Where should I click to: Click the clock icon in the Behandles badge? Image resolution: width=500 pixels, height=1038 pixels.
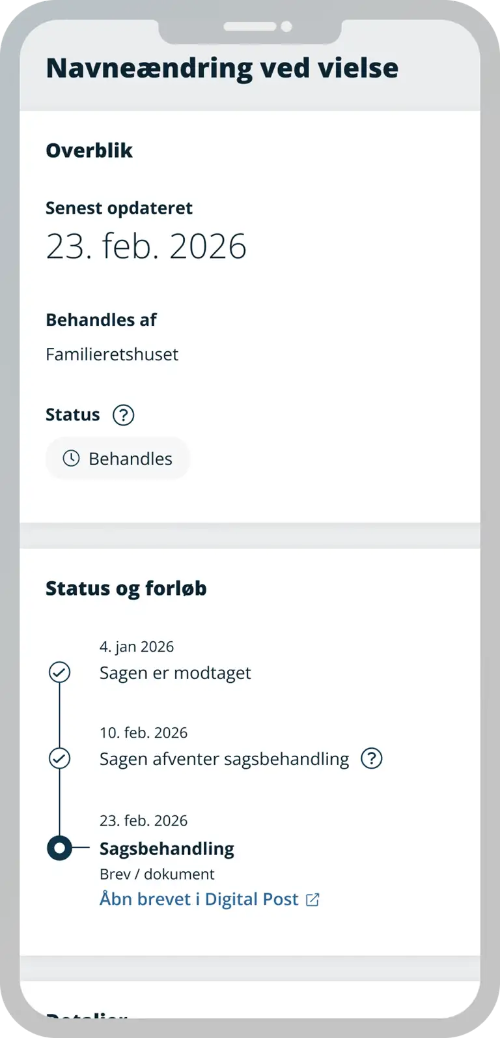point(71,458)
